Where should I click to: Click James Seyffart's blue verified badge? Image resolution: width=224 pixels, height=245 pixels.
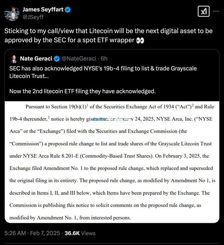pyautogui.click(x=68, y=10)
